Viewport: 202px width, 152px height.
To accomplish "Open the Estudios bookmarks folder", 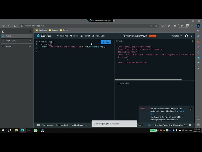I will point(53,30).
